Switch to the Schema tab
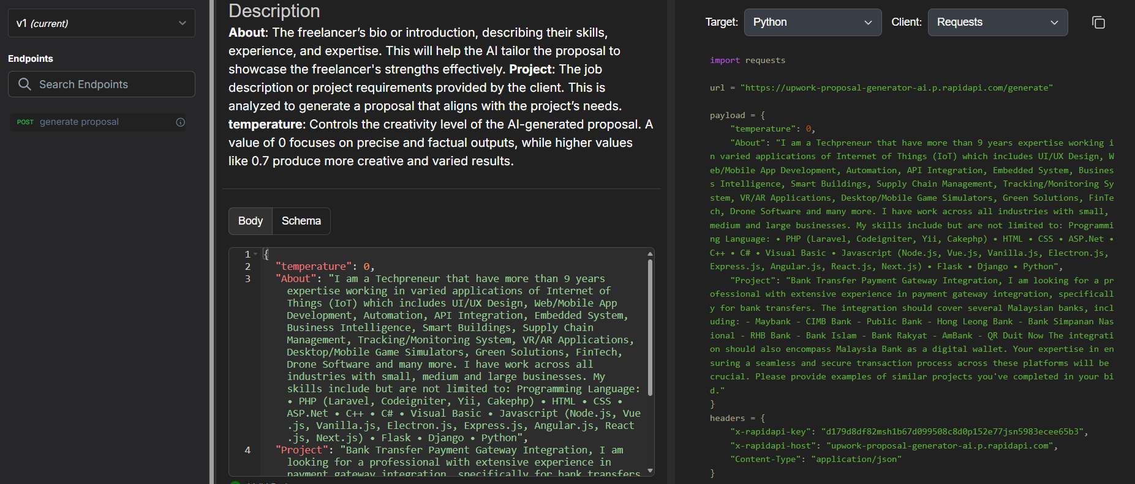This screenshot has width=1135, height=484. click(301, 221)
